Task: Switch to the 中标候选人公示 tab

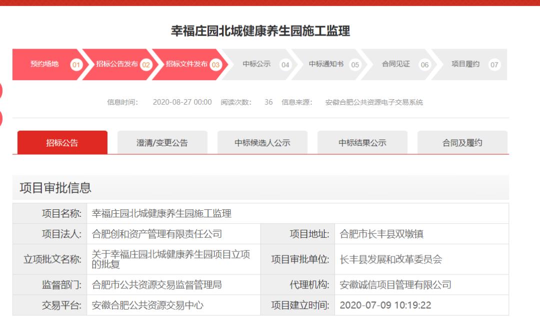Action: [x=262, y=143]
